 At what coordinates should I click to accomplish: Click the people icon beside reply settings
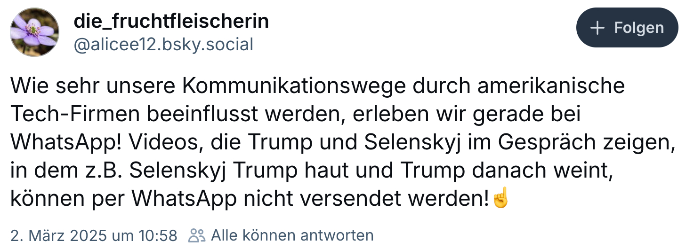click(197, 235)
